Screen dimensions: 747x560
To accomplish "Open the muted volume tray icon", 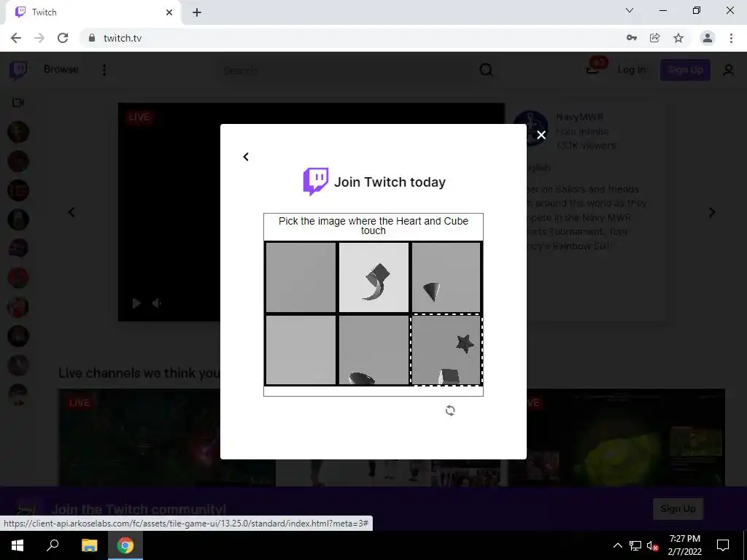I will point(653,545).
